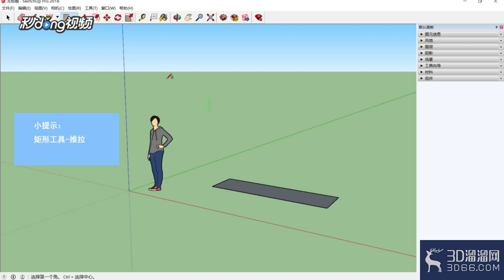Choose the Zoom magnifier tool
The height and width of the screenshot is (280, 504).
tap(199, 17)
